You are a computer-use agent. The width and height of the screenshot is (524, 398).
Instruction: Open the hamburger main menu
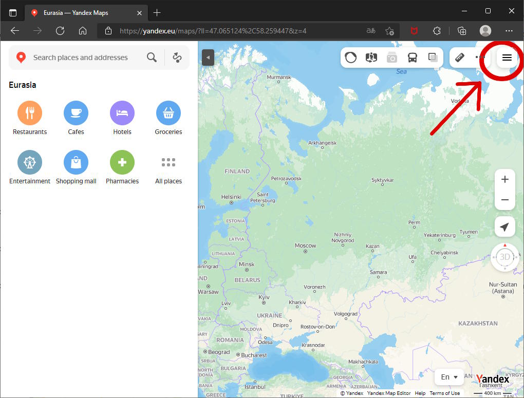coord(507,58)
